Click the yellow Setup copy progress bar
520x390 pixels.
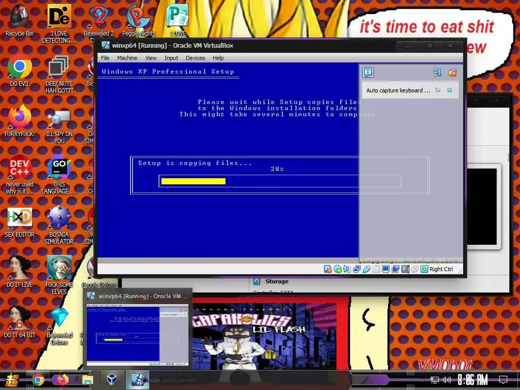(x=193, y=181)
